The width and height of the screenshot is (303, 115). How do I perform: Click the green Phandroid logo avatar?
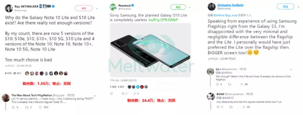click(x=113, y=8)
